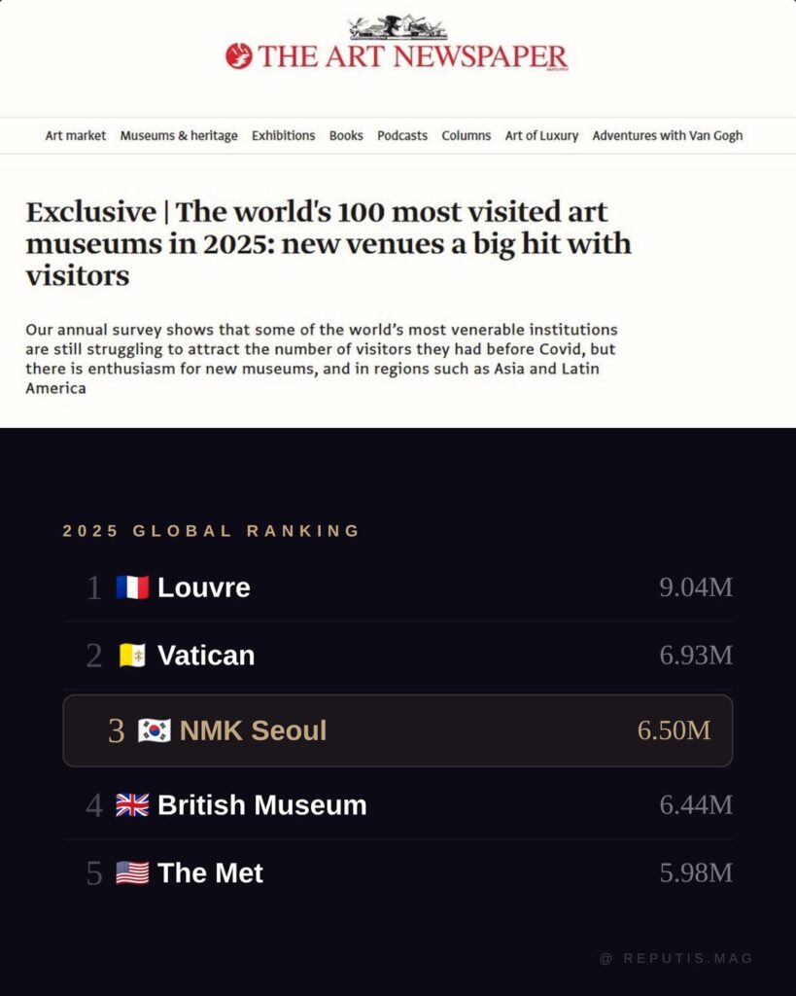Open the Art of Luxury section
796x996 pixels.
(541, 135)
